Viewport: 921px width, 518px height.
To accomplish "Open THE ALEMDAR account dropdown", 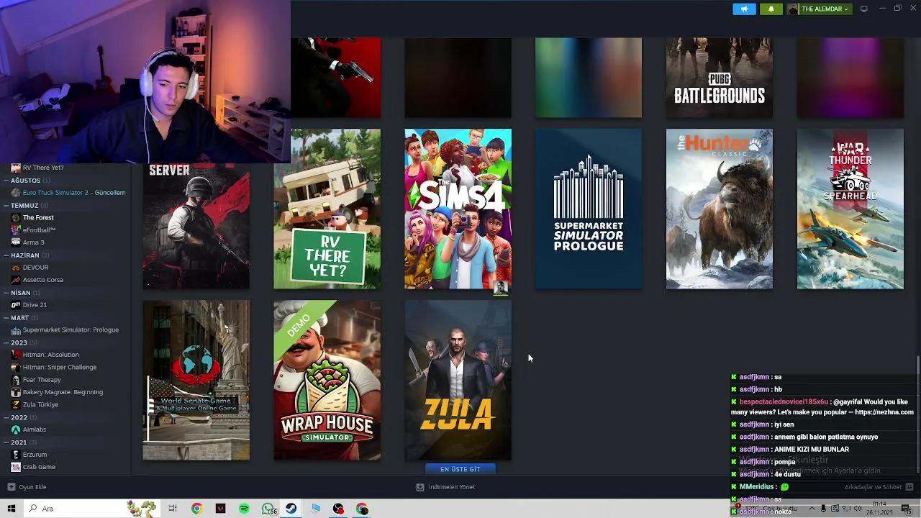I will point(819,9).
